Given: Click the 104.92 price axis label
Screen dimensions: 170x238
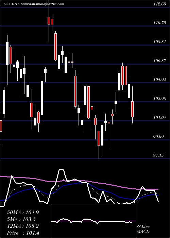Looking at the screenshot, I should tap(159, 80).
